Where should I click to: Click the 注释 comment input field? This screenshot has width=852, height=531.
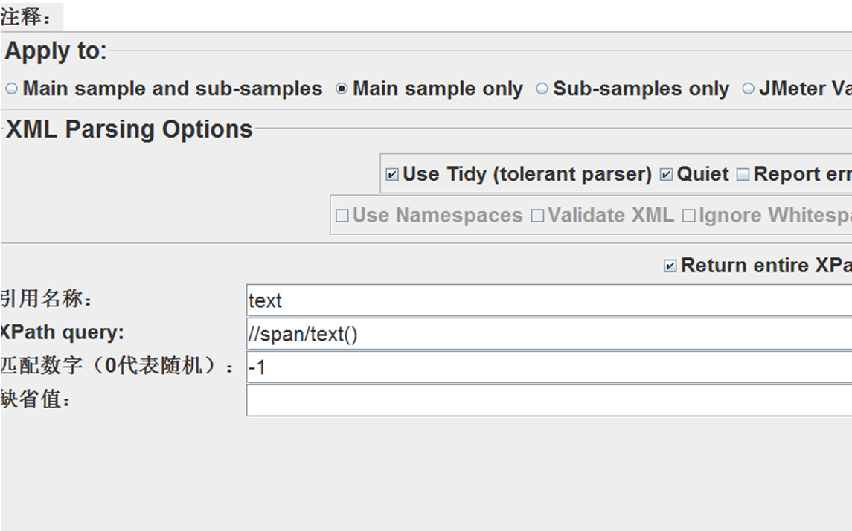click(458, 16)
